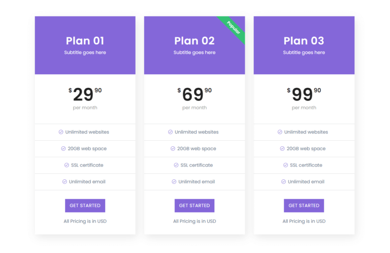Viewport: 390px width, 253px height.
Task: Click checkmark icon beside Plan 01 SSL certificate
Action: [x=67, y=165]
